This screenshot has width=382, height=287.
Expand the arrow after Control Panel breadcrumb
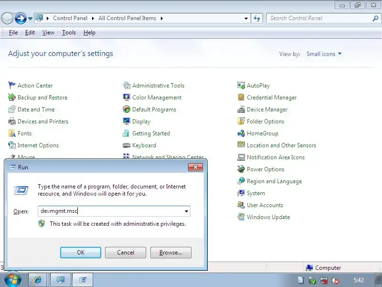point(93,18)
